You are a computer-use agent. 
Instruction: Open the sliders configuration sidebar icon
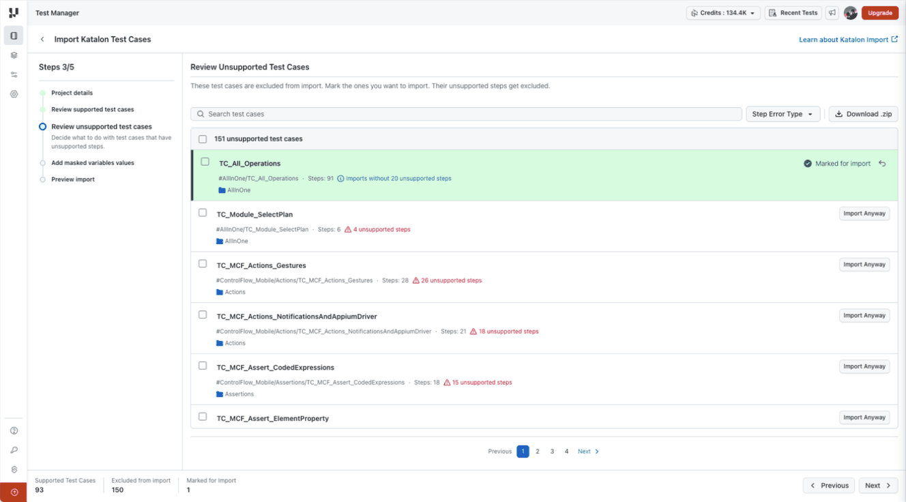(14, 75)
